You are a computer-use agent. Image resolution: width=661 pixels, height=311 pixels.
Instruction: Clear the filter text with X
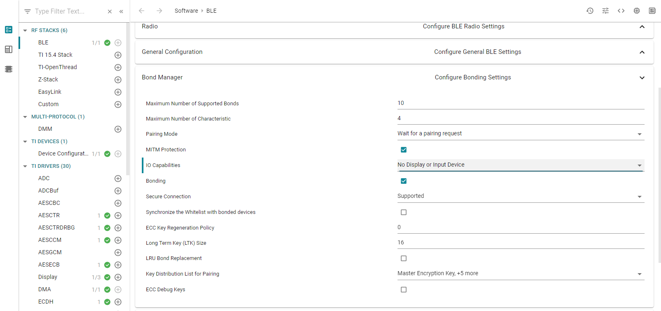click(110, 12)
